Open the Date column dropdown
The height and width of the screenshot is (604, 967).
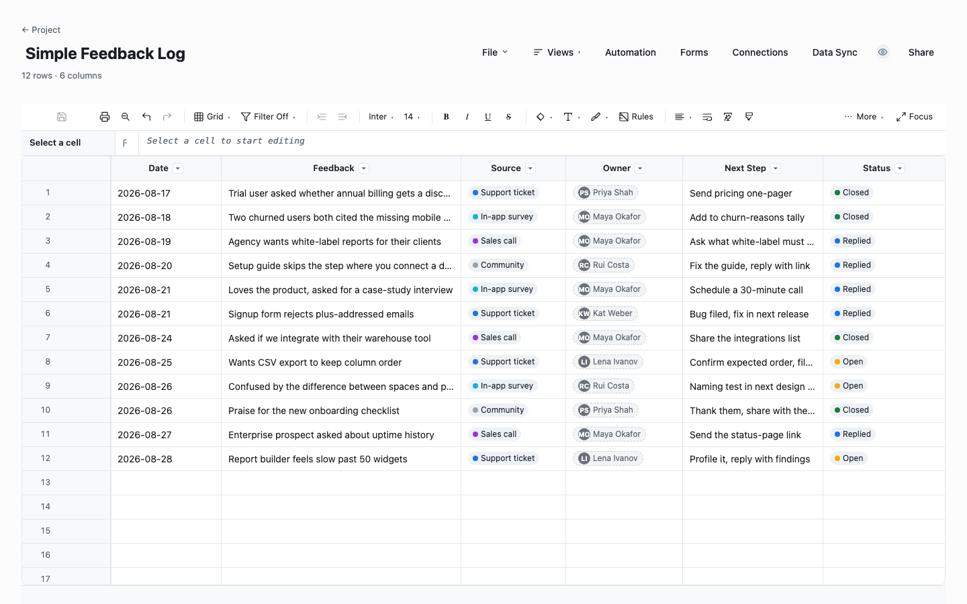tap(178, 168)
